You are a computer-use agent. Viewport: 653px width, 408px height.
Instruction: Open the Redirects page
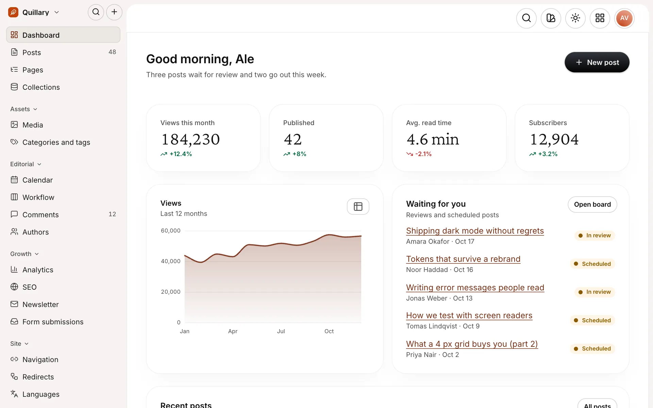[x=63, y=377]
